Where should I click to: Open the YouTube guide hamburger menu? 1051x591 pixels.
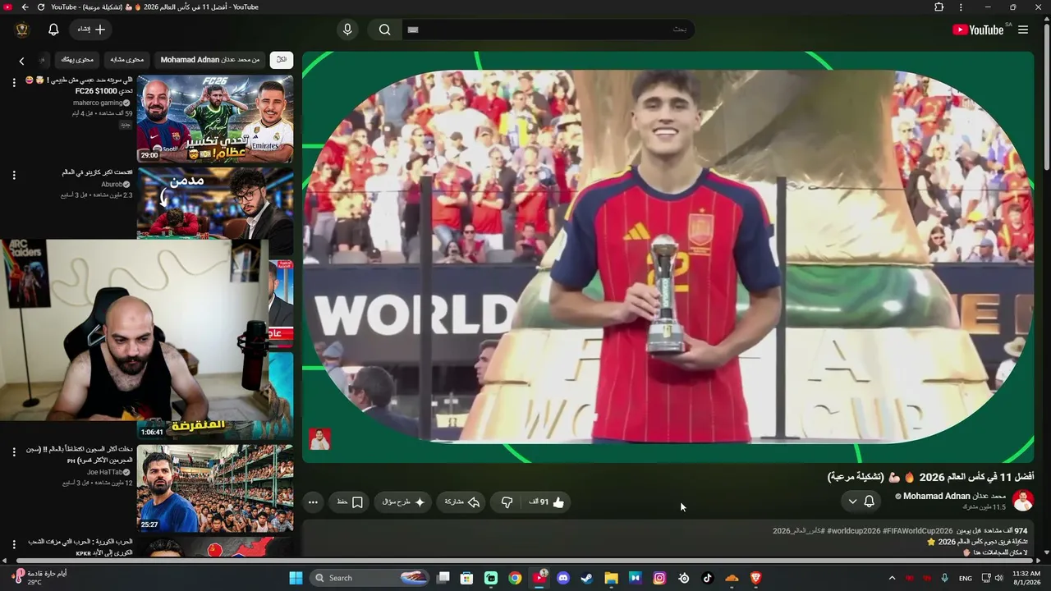click(x=1023, y=30)
